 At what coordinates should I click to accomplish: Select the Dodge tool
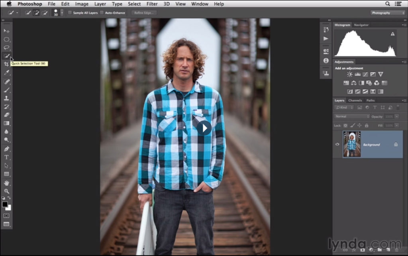coord(6,140)
